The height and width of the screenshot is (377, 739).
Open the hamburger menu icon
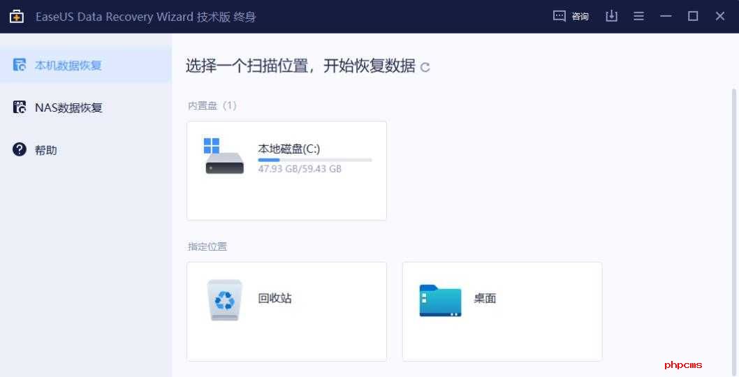click(x=638, y=16)
